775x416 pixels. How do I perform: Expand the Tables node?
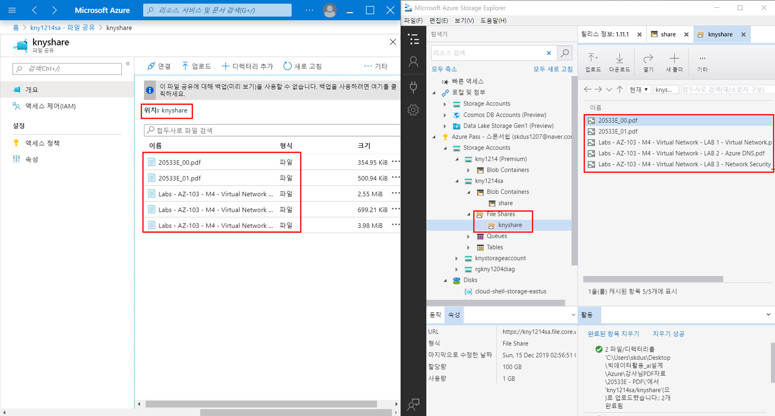pyautogui.click(x=469, y=247)
